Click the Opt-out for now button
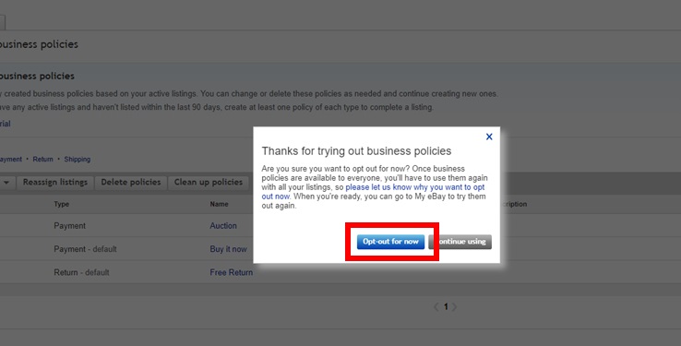Screen dimensions: 681x346 [x=390, y=242]
